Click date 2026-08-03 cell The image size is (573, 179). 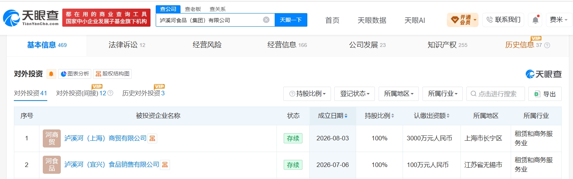point(332,138)
